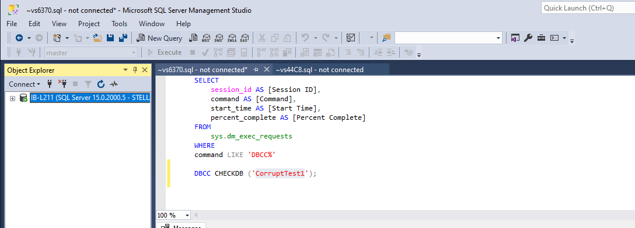Image resolution: width=635 pixels, height=228 pixels.
Task: Open the Toolbox briefcase icon
Action: point(541,38)
